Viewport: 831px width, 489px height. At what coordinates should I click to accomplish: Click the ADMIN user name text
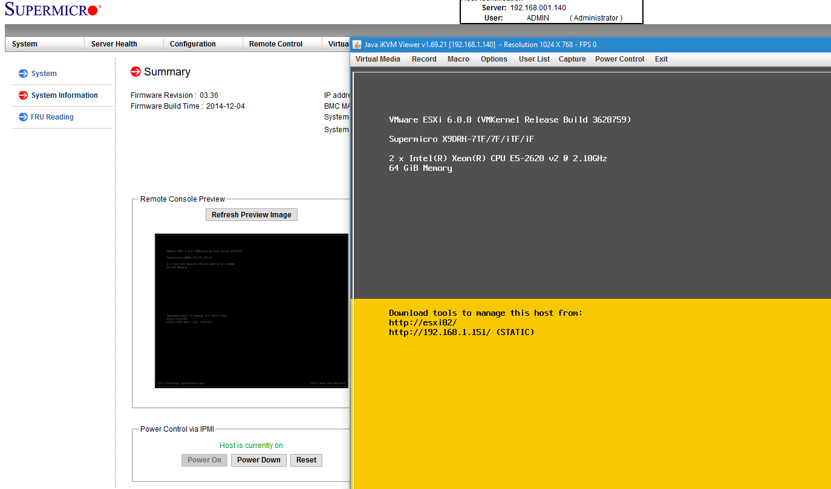538,18
